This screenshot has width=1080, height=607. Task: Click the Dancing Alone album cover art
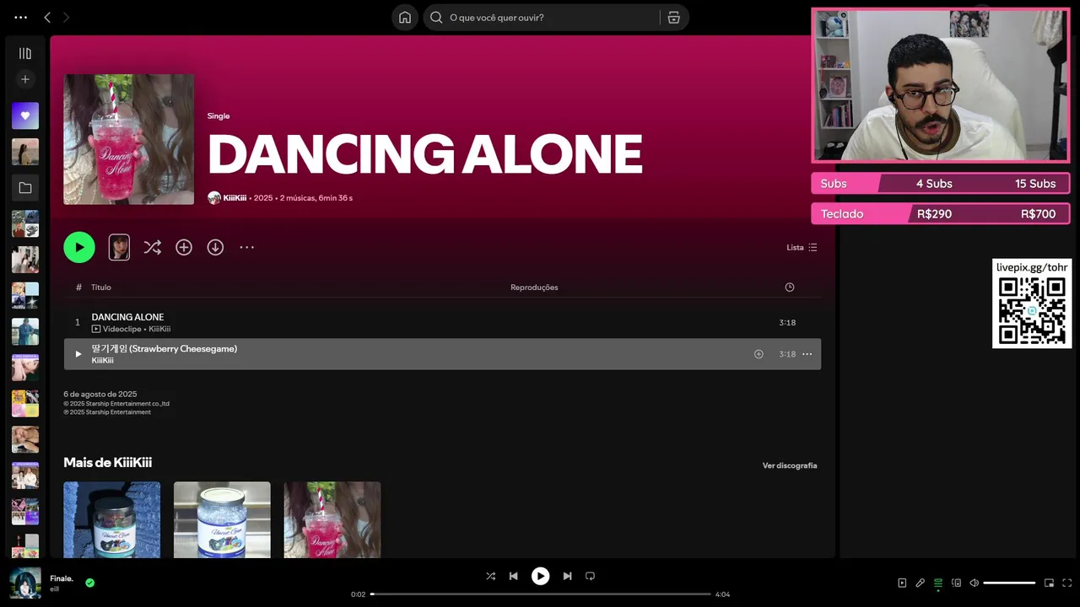coord(129,139)
